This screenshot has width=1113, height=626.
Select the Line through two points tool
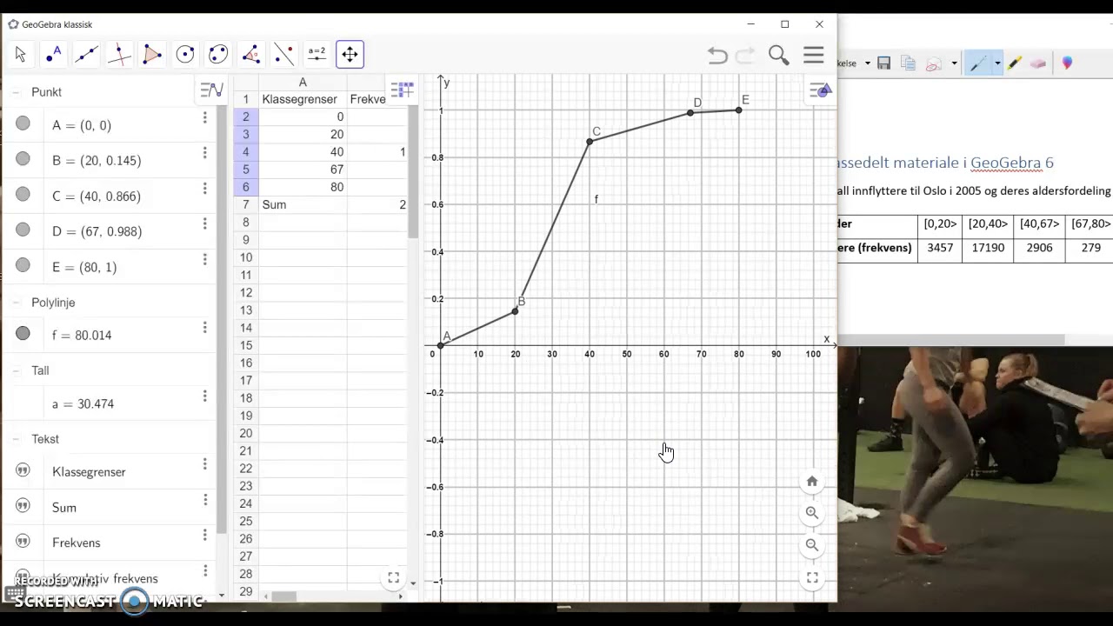point(86,55)
